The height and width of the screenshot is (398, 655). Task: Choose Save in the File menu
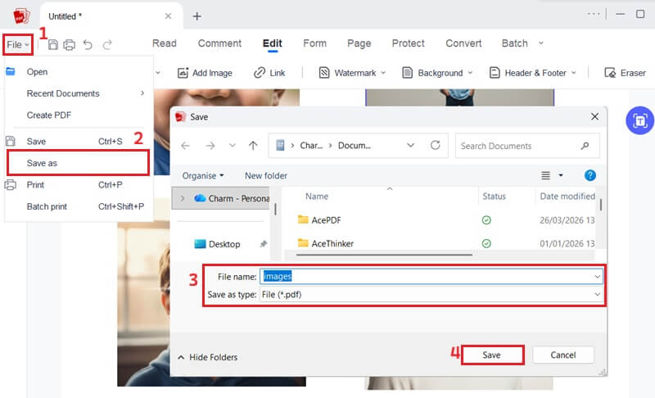(79, 142)
